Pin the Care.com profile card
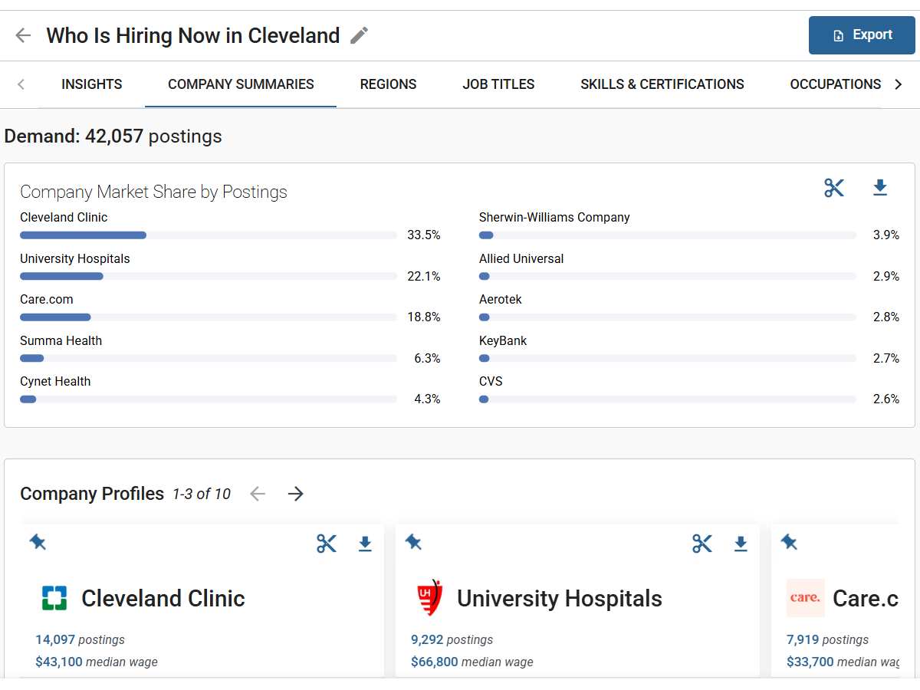920x690 pixels. 789,543
